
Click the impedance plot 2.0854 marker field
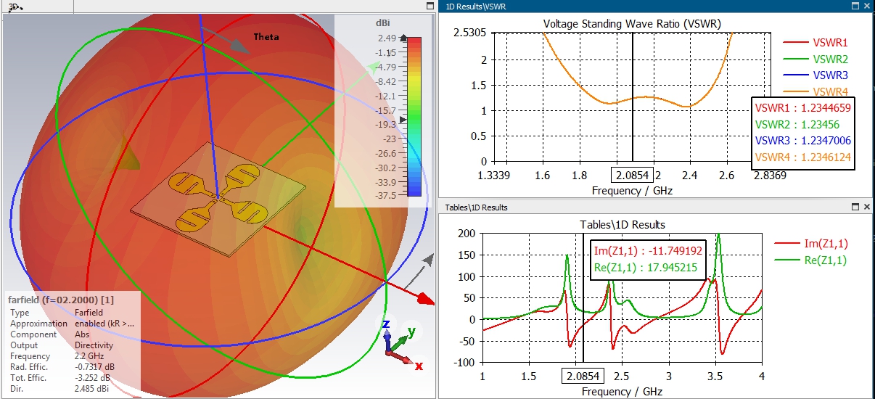tap(583, 377)
